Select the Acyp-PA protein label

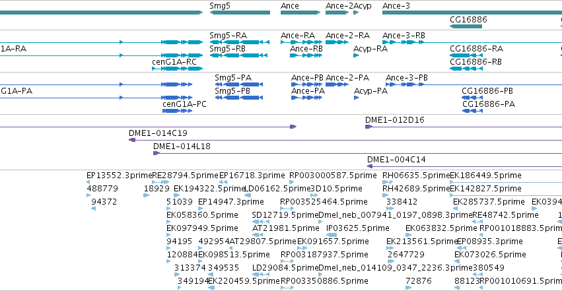(x=370, y=91)
